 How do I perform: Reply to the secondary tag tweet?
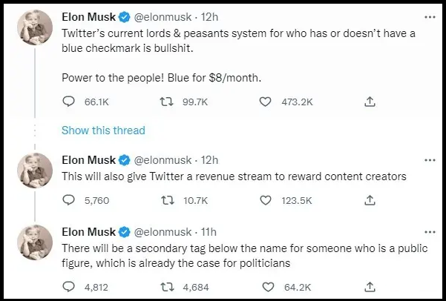click(x=68, y=285)
